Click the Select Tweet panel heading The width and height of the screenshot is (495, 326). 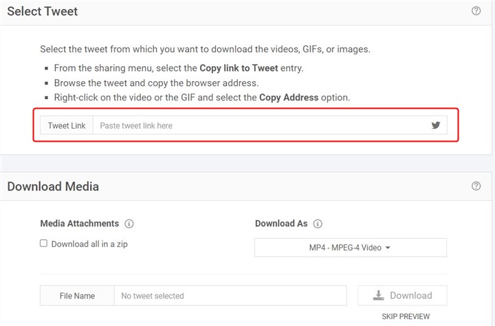[x=43, y=12]
